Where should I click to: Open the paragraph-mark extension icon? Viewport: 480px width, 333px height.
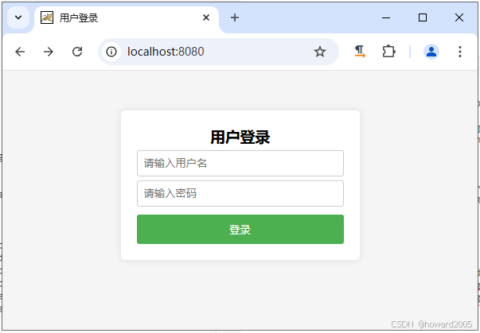[360, 52]
